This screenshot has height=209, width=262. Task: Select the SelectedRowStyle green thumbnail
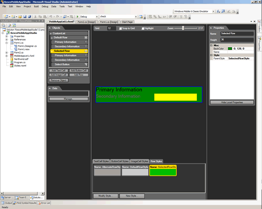(163, 171)
